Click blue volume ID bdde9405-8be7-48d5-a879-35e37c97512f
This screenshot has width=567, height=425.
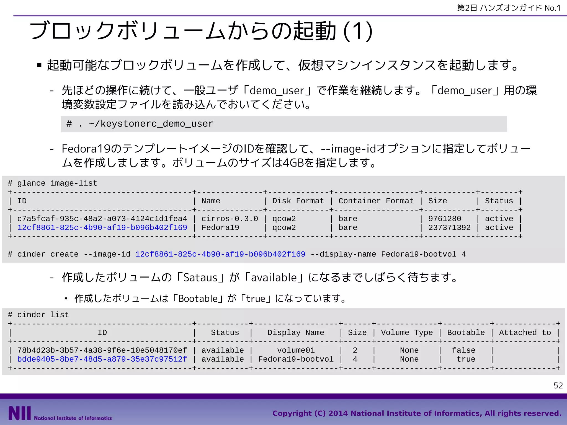click(x=102, y=359)
